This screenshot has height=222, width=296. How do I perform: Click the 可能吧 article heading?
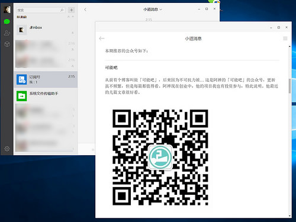point(111,67)
